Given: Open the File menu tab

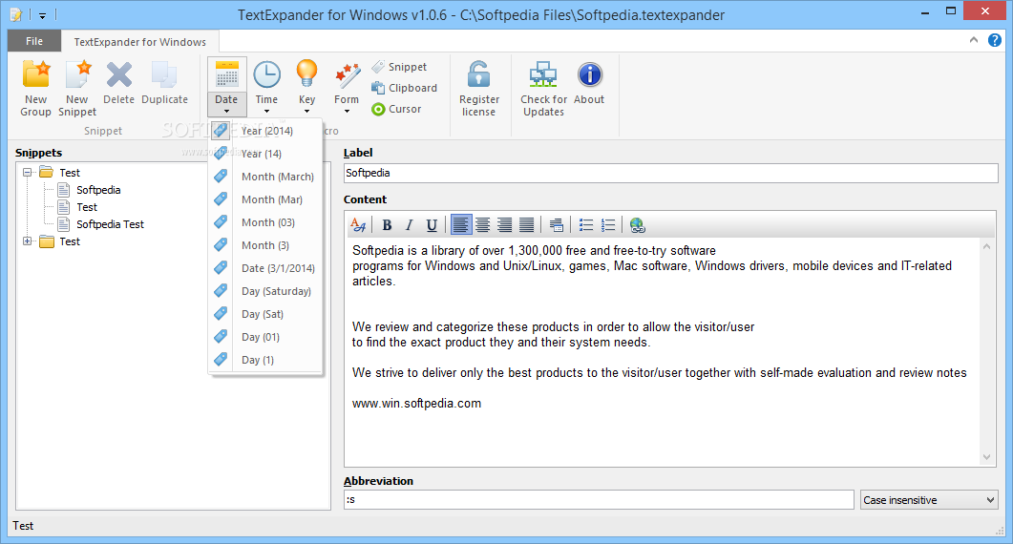Looking at the screenshot, I should (x=34, y=41).
